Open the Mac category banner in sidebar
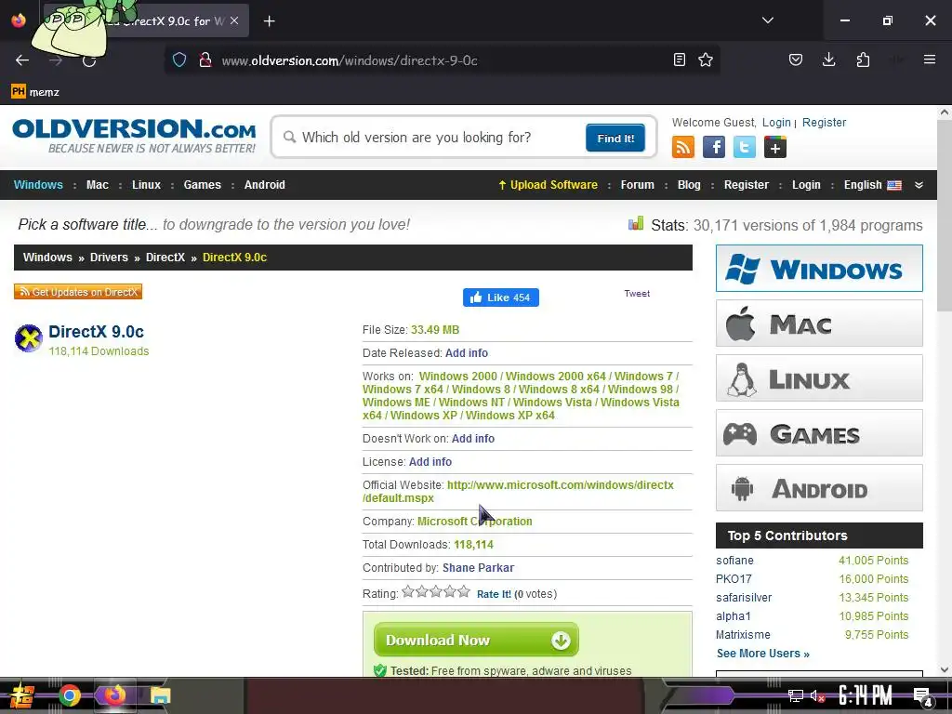 pyautogui.click(x=819, y=324)
